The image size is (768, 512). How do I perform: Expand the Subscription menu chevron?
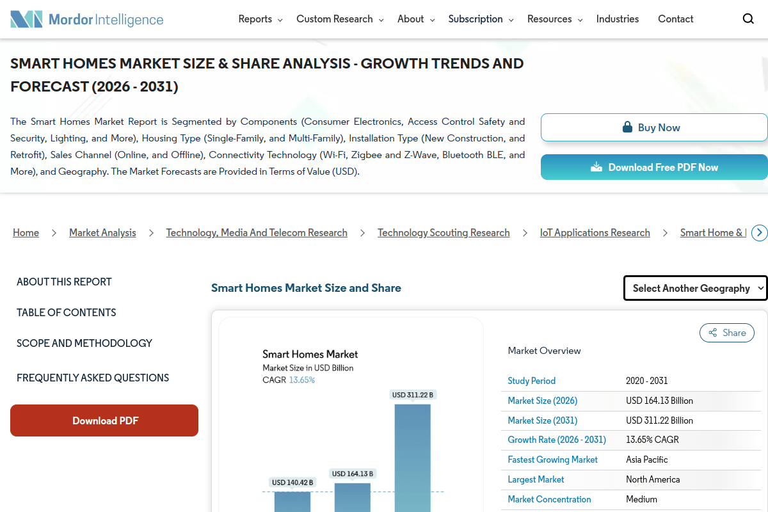[x=511, y=20]
